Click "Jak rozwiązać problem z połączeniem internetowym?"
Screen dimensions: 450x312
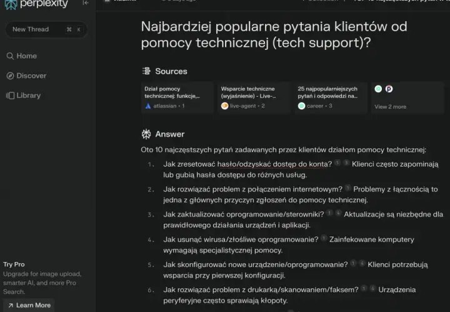pos(253,189)
